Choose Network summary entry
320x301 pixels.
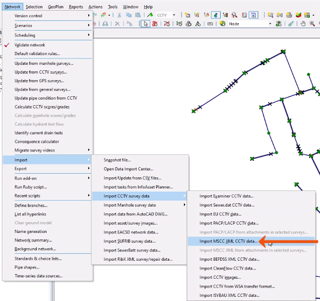[x=47, y=240]
